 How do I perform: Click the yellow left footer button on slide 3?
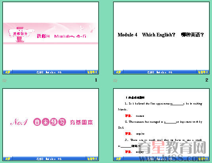coord(8,159)
